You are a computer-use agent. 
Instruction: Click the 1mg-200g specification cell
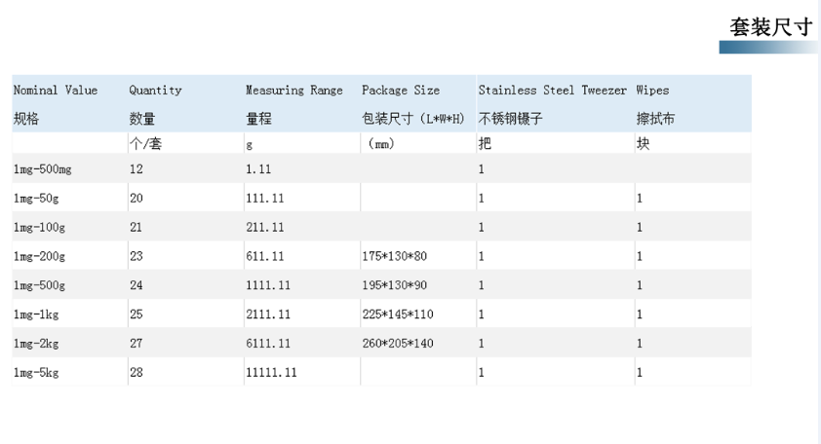click(x=39, y=256)
